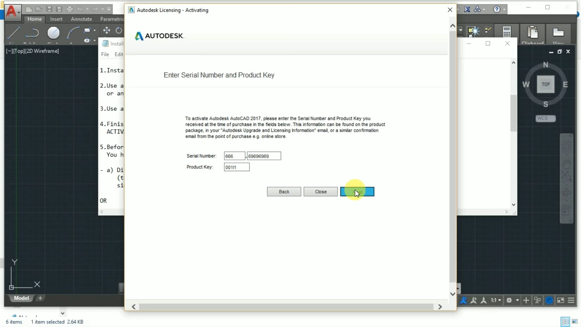Click the Save disk icon in Quick Access
This screenshot has height=327, width=581.
pos(49,9)
